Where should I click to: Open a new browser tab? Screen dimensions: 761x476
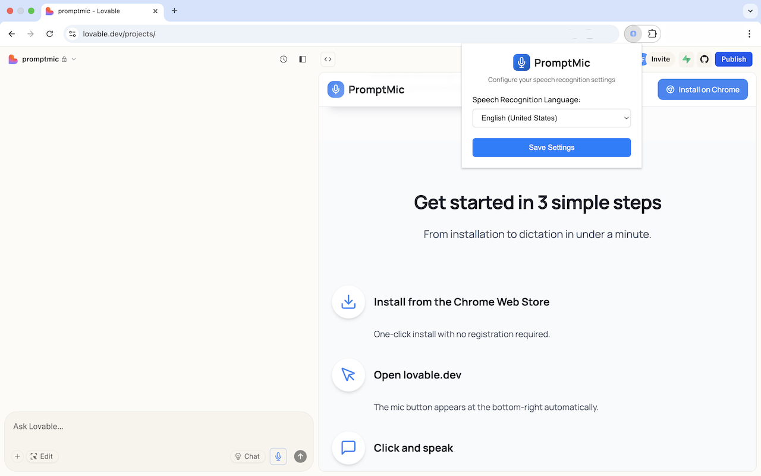point(174,11)
